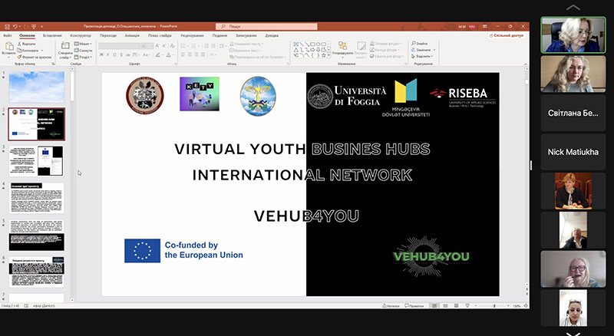614x336 pixels.
Task: Toggle Underline (П) formatting
Action: coord(114,54)
